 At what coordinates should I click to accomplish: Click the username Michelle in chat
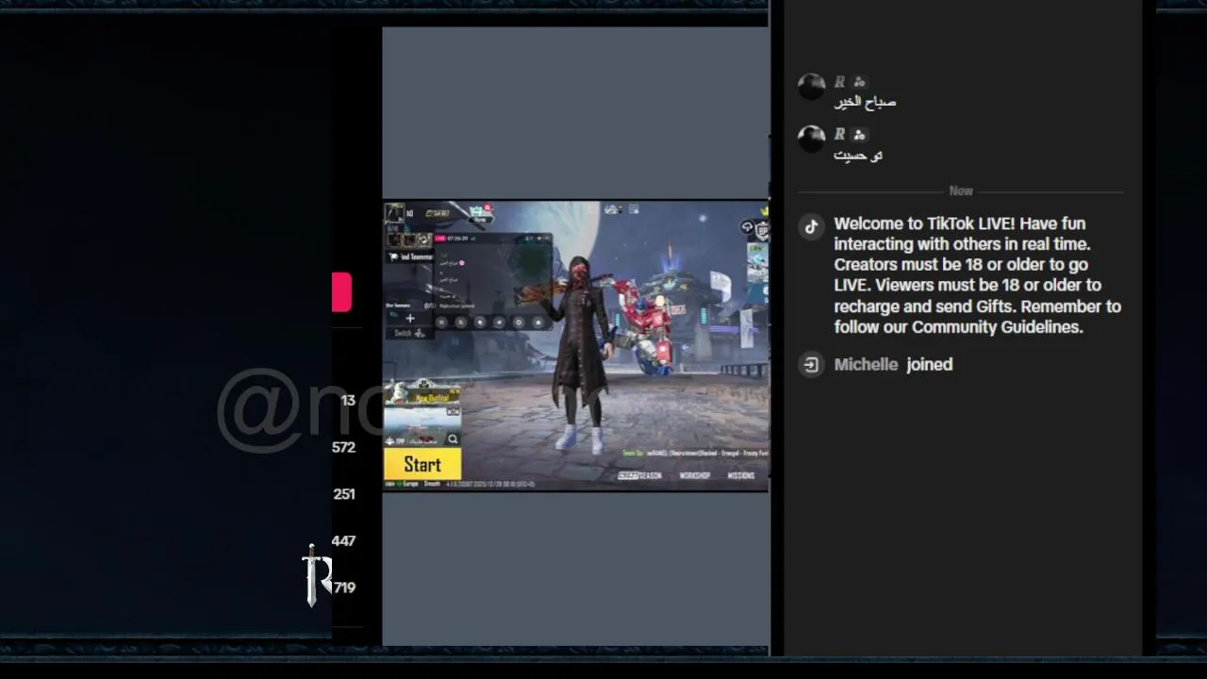tap(866, 364)
